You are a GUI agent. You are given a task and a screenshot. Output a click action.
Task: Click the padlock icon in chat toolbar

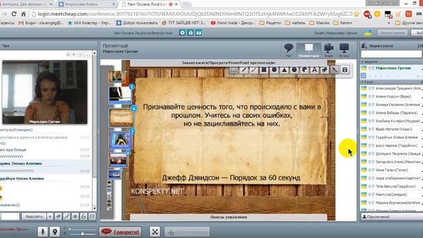(x=84, y=216)
